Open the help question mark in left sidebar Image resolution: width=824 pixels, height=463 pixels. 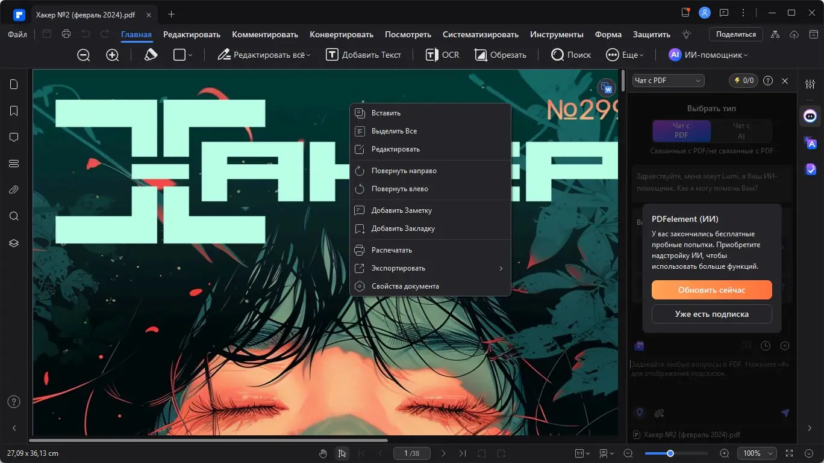14,402
